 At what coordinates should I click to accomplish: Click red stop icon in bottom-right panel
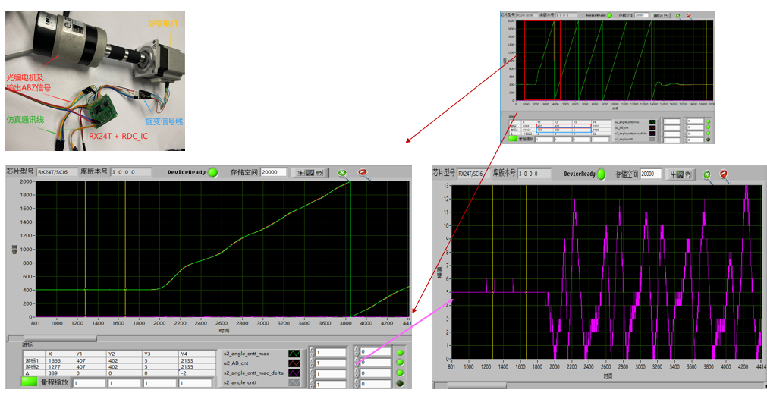[x=724, y=174]
